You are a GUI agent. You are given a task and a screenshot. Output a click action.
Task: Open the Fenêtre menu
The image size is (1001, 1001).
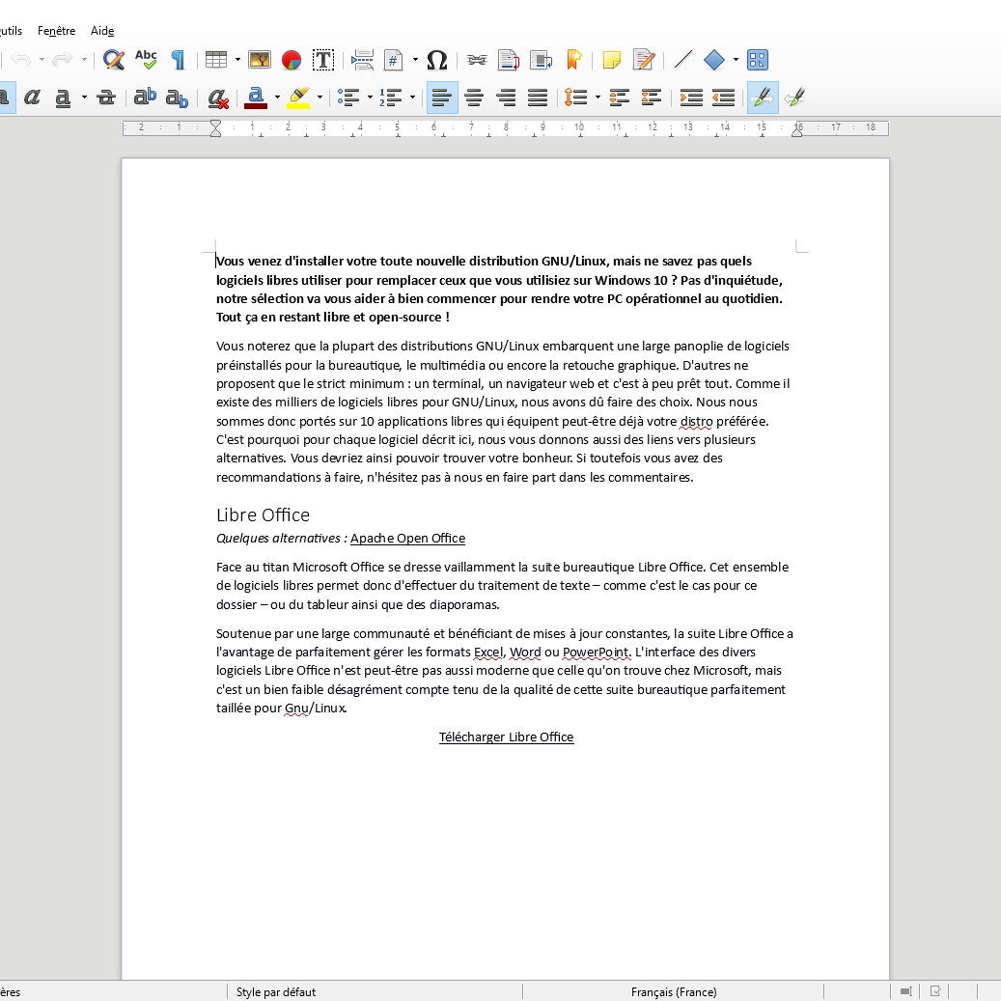(56, 31)
